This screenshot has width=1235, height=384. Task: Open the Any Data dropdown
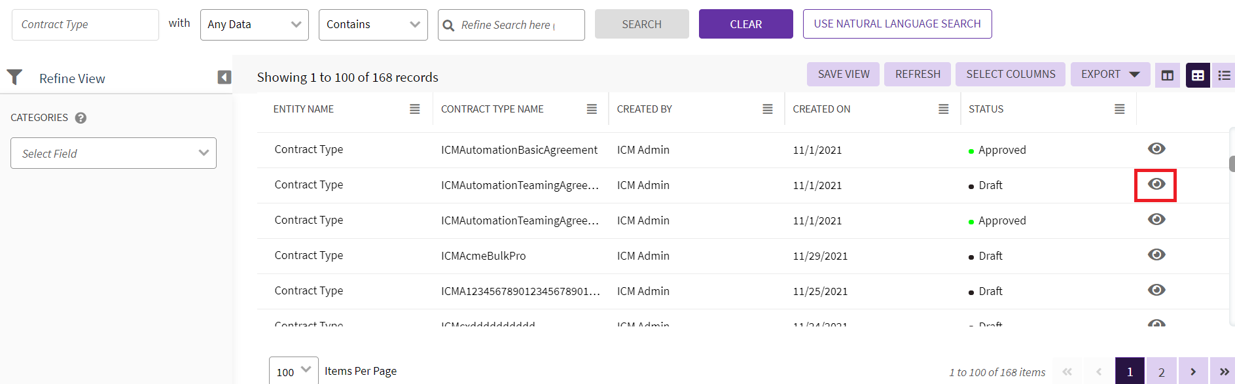[254, 25]
